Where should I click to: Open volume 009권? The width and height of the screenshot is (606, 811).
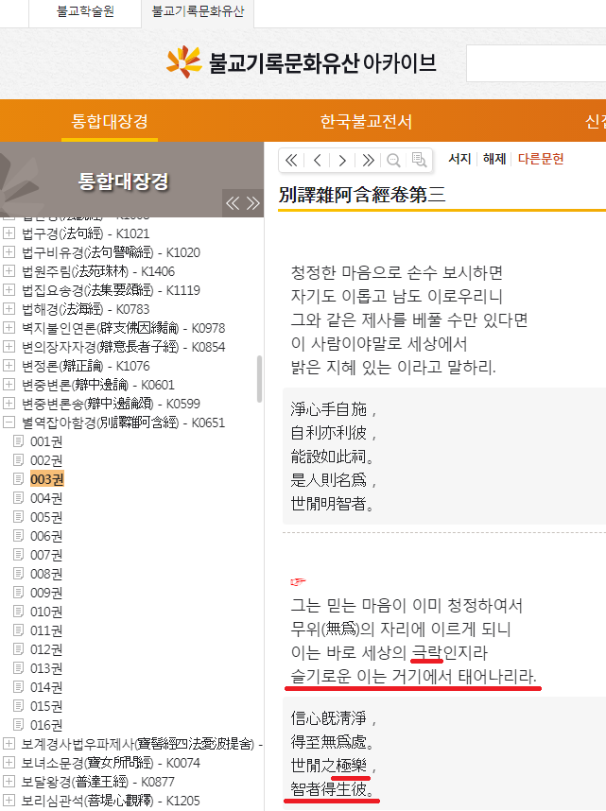(46, 593)
